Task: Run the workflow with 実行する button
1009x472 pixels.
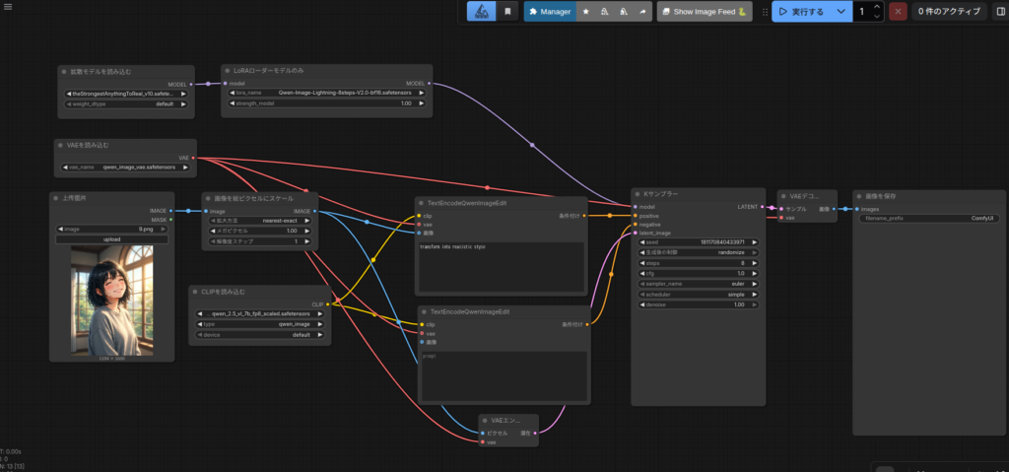Action: tap(802, 12)
